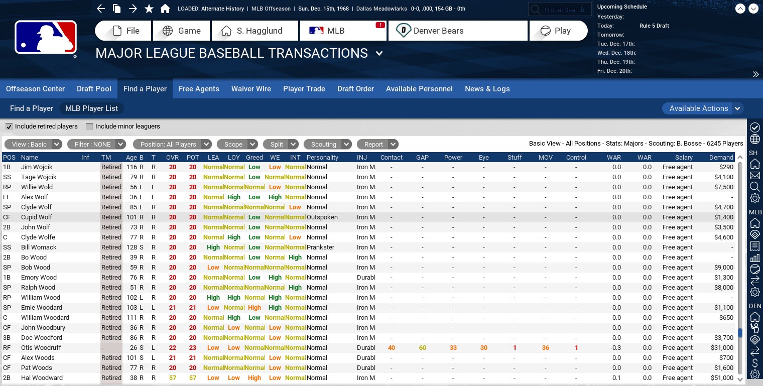Click the Play button
The height and width of the screenshot is (386, 763).
pyautogui.click(x=558, y=31)
